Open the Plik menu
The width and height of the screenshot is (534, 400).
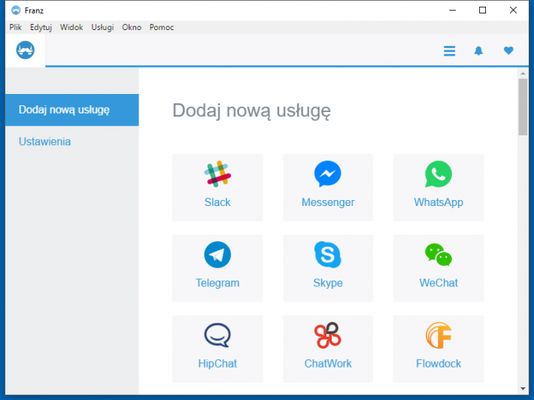coord(15,27)
